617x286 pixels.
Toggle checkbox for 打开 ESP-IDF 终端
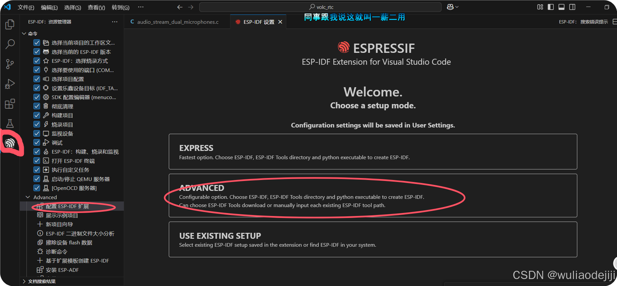37,161
